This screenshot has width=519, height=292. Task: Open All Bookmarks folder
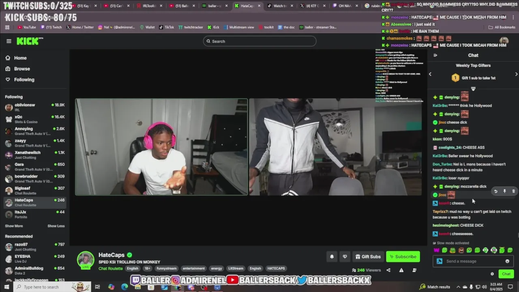[x=502, y=27]
